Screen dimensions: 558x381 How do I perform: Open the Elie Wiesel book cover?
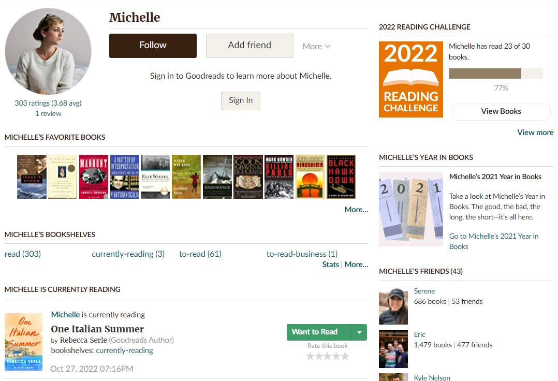coord(155,177)
